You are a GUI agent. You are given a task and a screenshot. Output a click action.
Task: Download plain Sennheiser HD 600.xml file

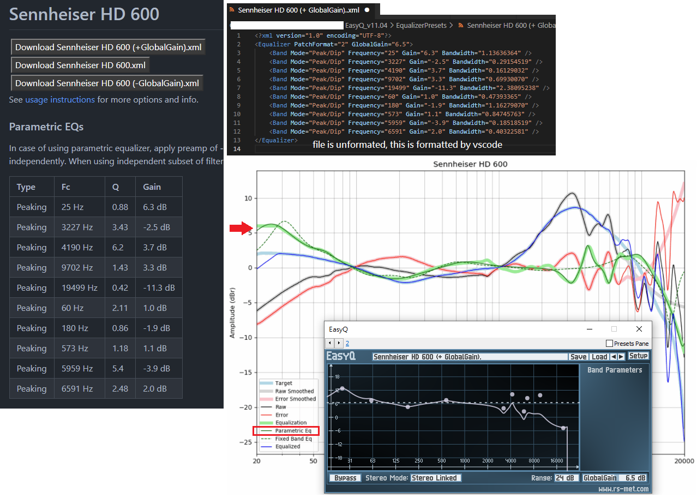tap(80, 65)
